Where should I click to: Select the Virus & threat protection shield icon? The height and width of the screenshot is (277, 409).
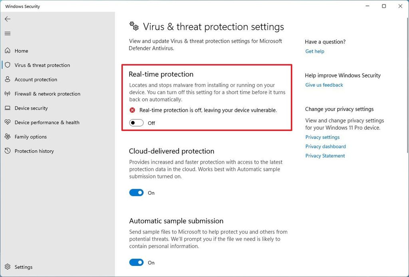point(7,65)
